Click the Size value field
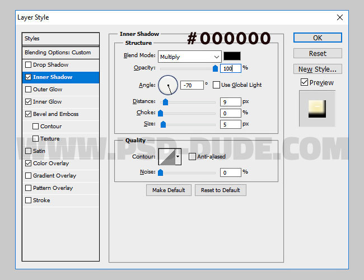The height and width of the screenshot is (280, 364). pyautogui.click(x=231, y=124)
